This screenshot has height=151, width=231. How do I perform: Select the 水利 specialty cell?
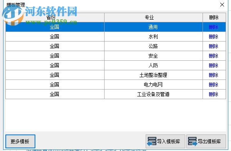click(x=153, y=37)
